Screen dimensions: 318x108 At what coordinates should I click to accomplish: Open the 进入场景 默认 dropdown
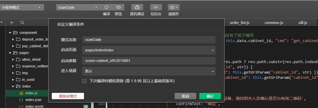(x=149, y=71)
